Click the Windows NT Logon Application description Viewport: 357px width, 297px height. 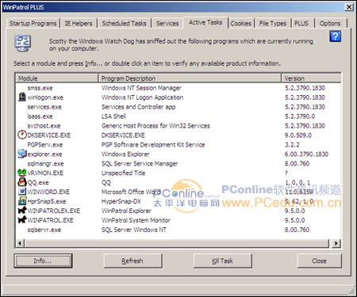[143, 97]
